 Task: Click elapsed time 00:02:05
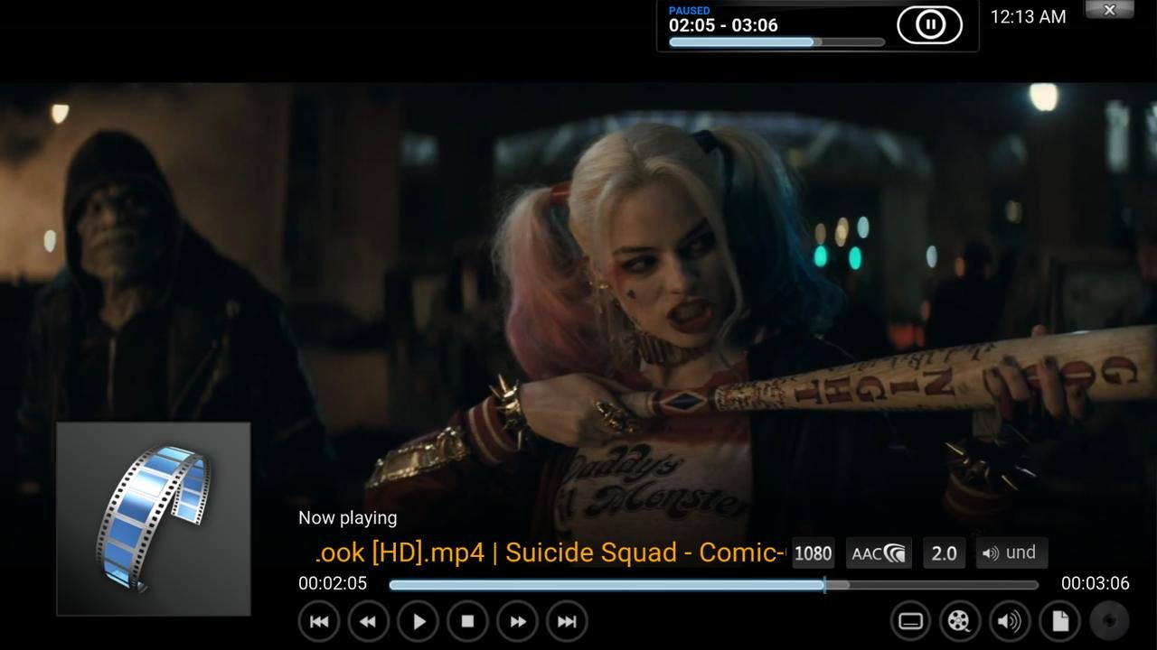pyautogui.click(x=333, y=583)
